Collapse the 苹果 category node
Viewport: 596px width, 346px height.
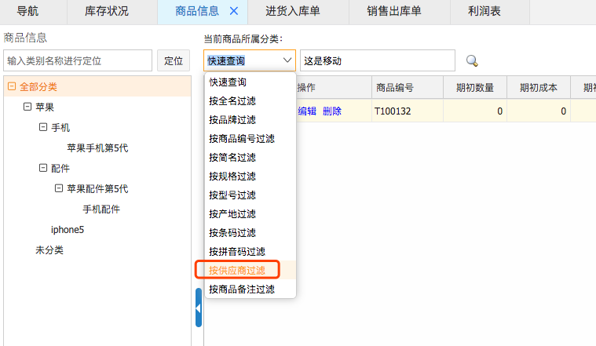(x=27, y=107)
